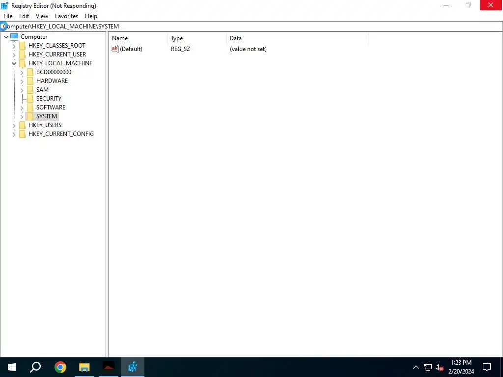Expand BCD00000000 key chevron
Viewport: 503px width, 377px height.
22,73
